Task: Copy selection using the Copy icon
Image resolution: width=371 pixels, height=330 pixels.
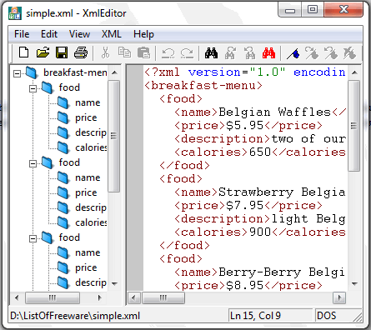Action: (x=124, y=52)
